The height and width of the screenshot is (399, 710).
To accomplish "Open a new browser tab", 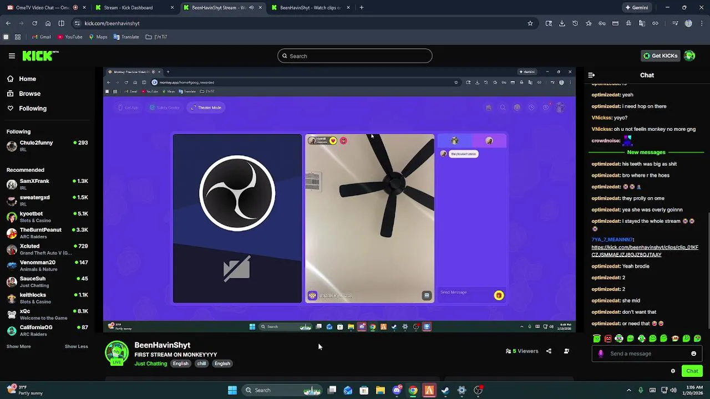I will click(x=362, y=8).
